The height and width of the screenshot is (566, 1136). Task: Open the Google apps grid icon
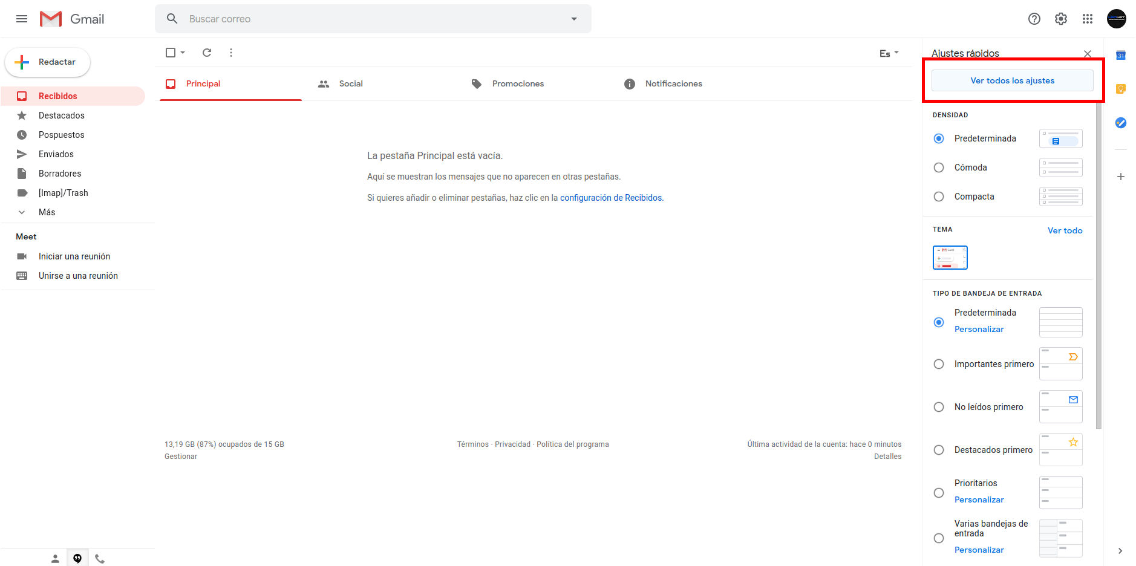point(1087,19)
